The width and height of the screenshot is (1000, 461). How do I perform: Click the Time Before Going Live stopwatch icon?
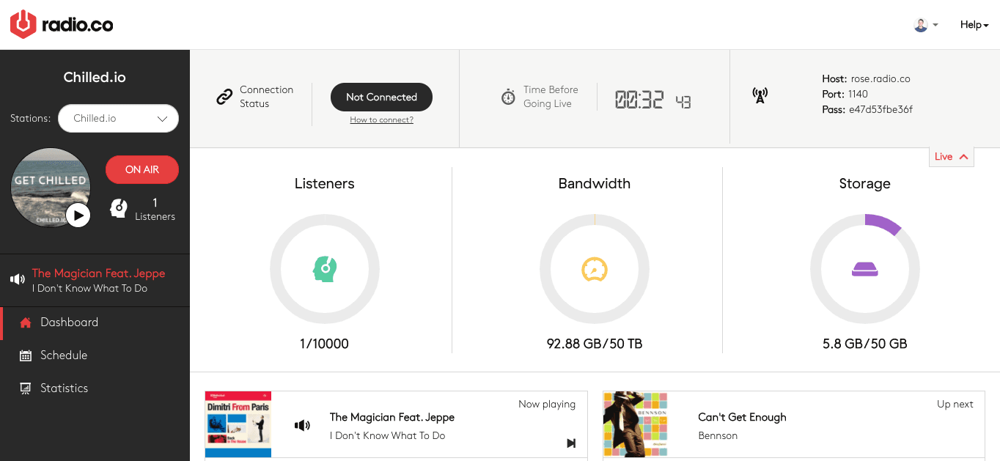pyautogui.click(x=509, y=97)
